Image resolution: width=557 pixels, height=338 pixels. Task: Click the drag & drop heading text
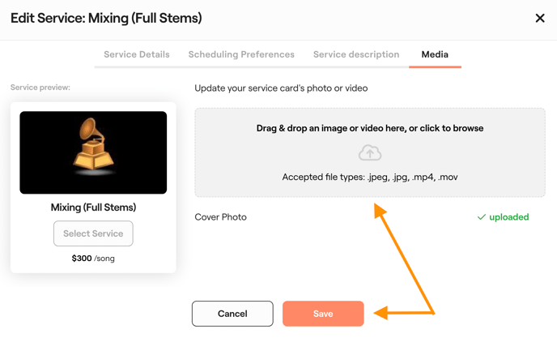click(x=370, y=128)
